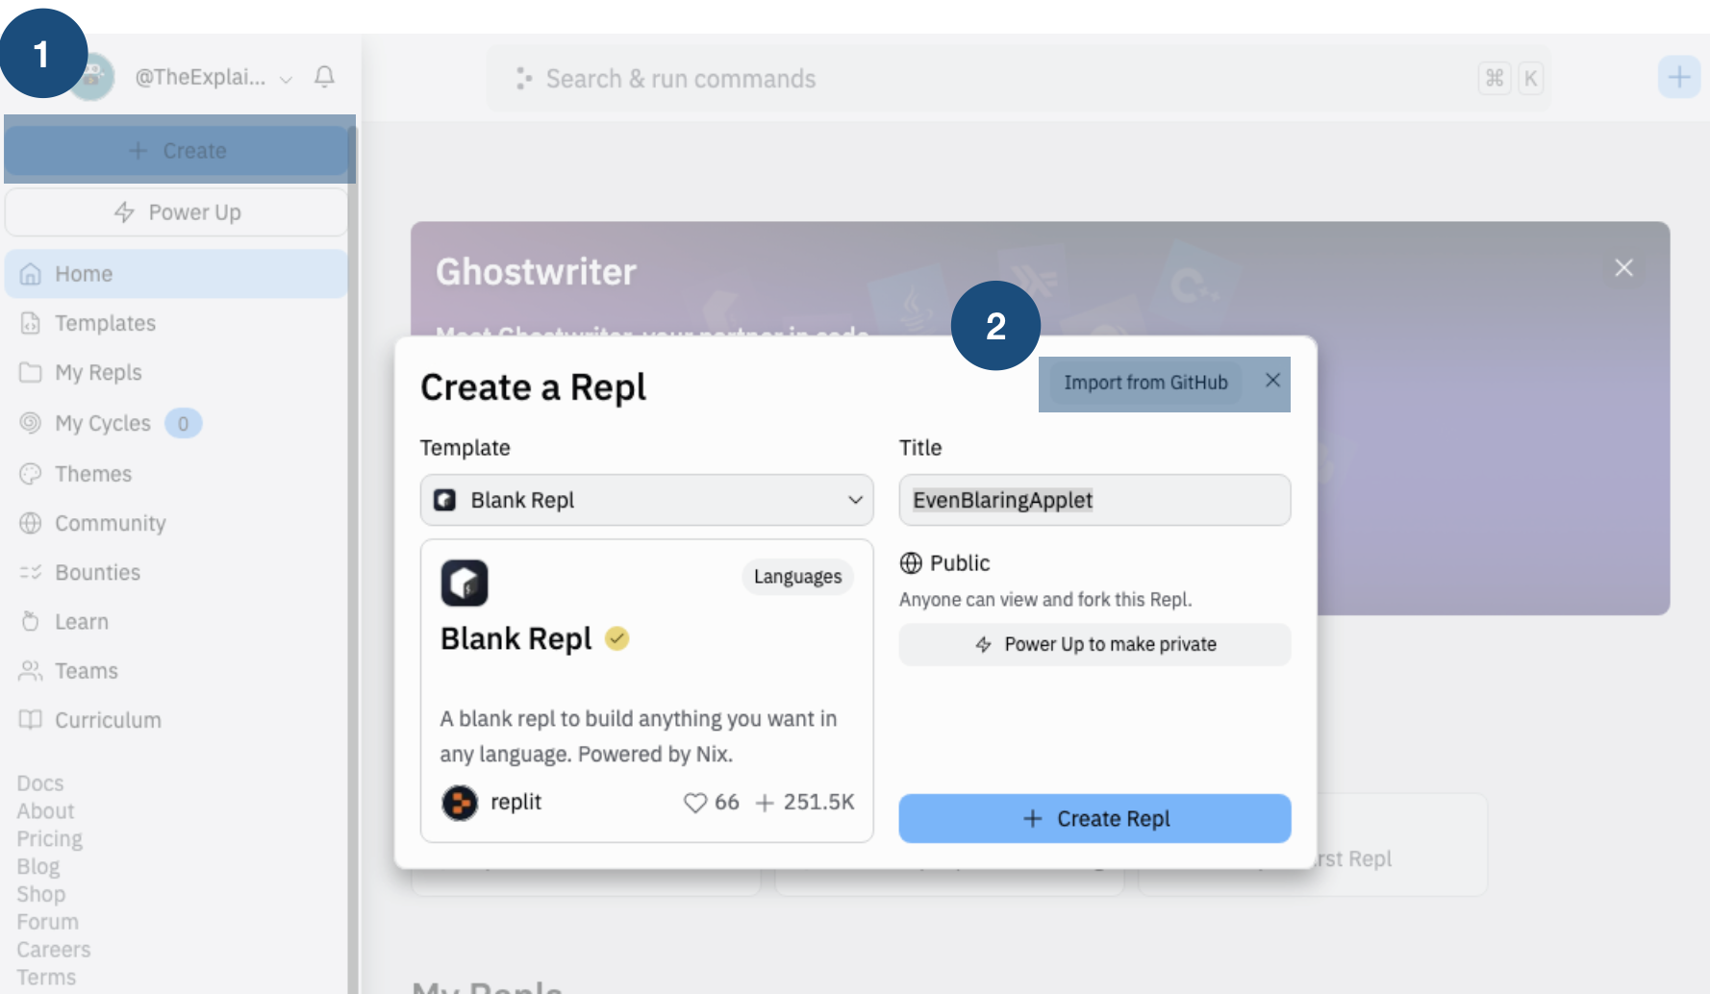Click the heart icon on Blank Repl card
Screen dimensions: 1710x994
point(694,803)
